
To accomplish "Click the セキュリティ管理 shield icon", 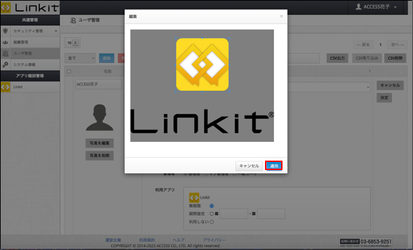I will click(5, 31).
